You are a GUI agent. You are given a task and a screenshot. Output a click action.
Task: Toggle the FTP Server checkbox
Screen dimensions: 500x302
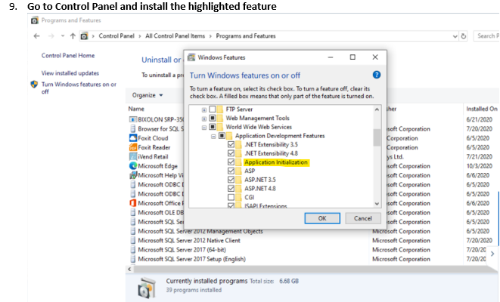213,109
